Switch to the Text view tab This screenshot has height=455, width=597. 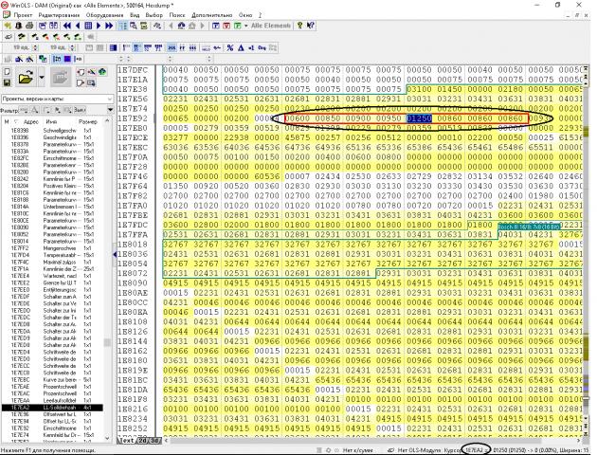[126, 440]
